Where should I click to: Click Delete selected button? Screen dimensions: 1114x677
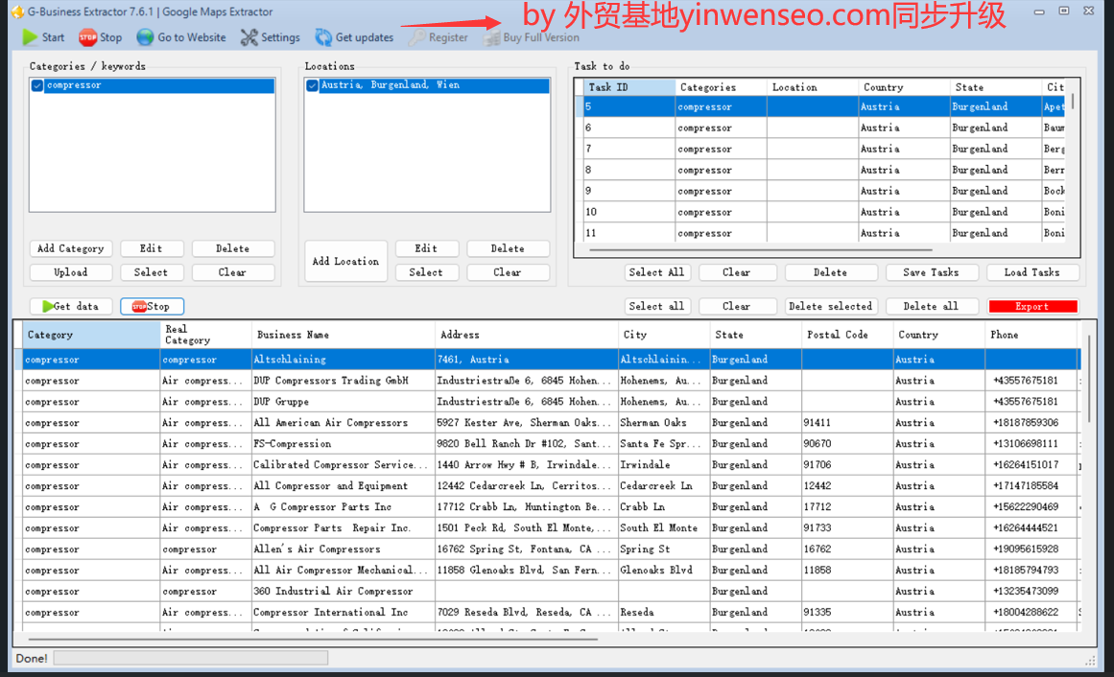[x=831, y=306]
